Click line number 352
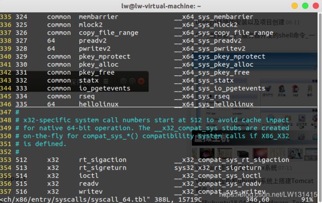Viewport: 322px width, 203px height. (x=5, y=152)
